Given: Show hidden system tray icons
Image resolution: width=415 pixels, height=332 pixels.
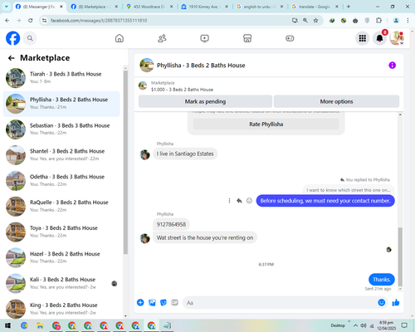Looking at the screenshot, I should [x=355, y=325].
